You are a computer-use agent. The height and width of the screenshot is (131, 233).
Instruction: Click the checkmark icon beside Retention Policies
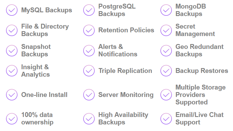[89, 30]
